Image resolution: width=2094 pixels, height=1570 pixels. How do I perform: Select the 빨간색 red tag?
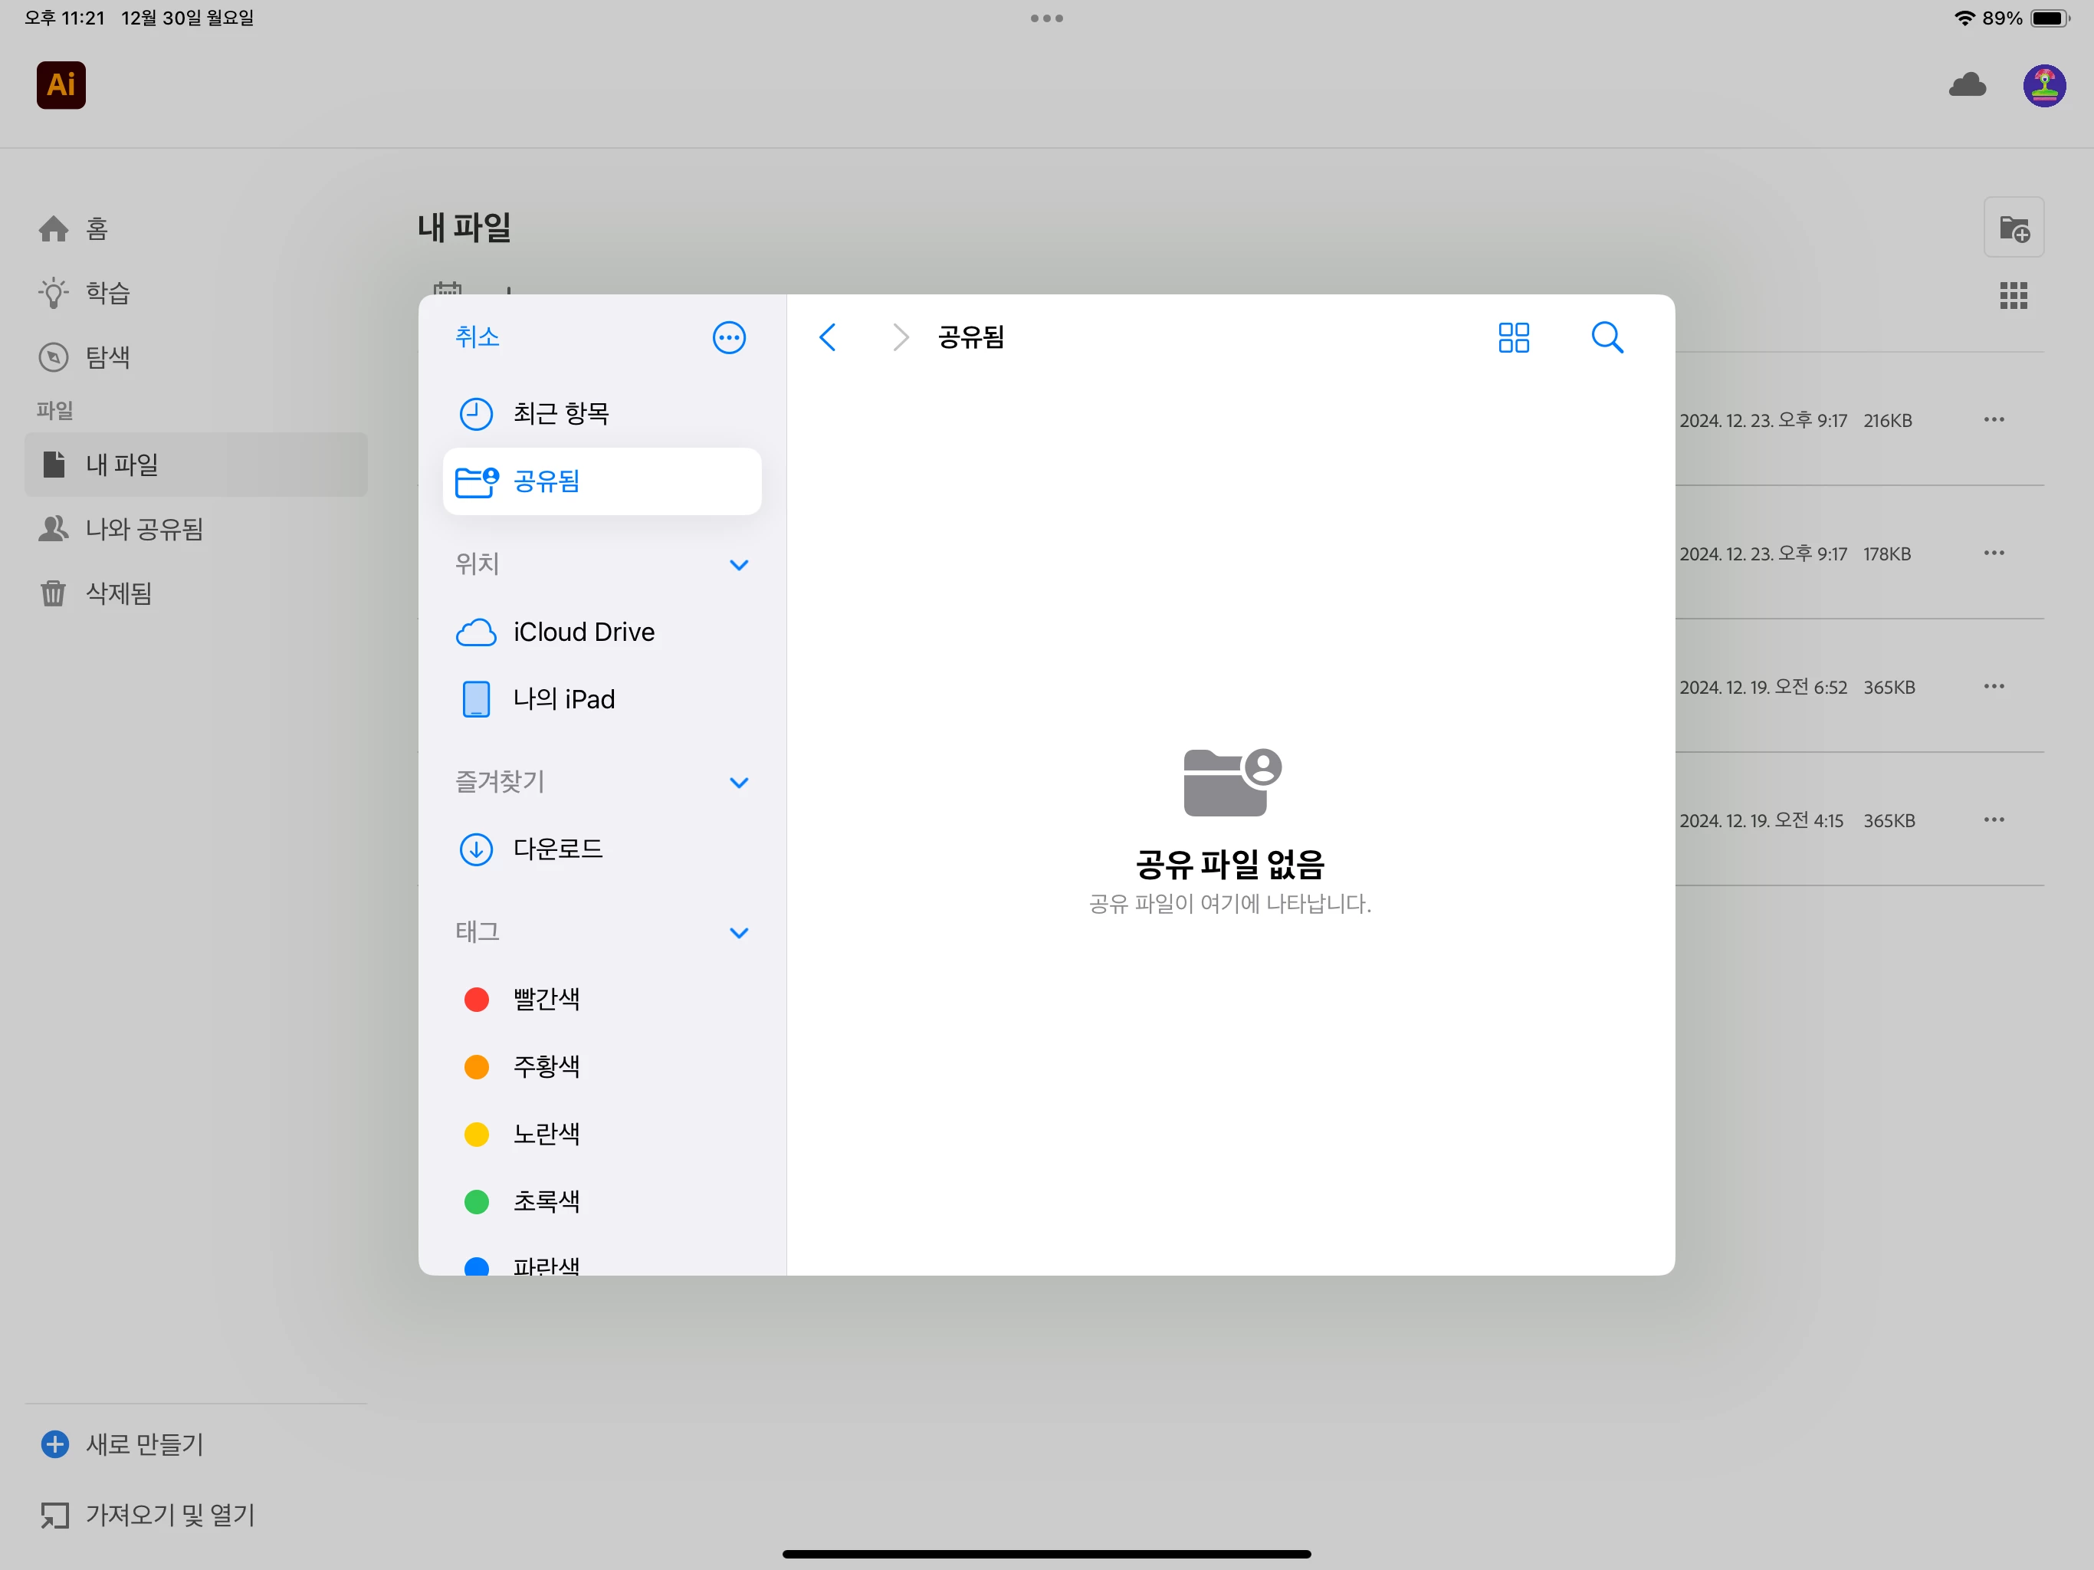(545, 999)
